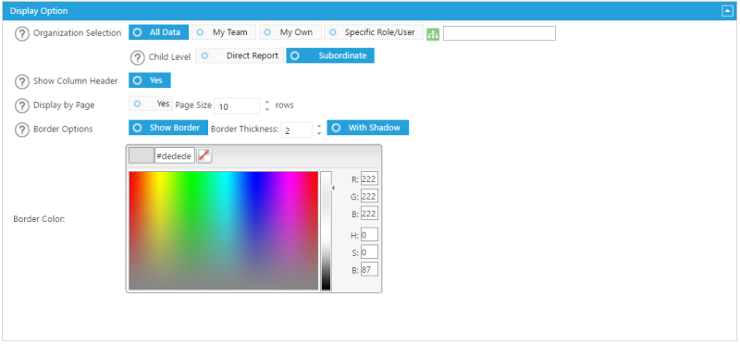This screenshot has height=344, width=740.
Task: Open help for Child Level
Action: point(137,57)
